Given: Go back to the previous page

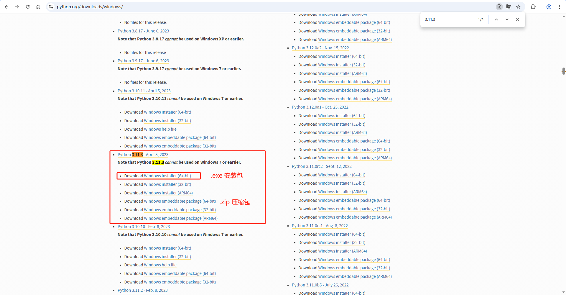Looking at the screenshot, I should point(6,7).
